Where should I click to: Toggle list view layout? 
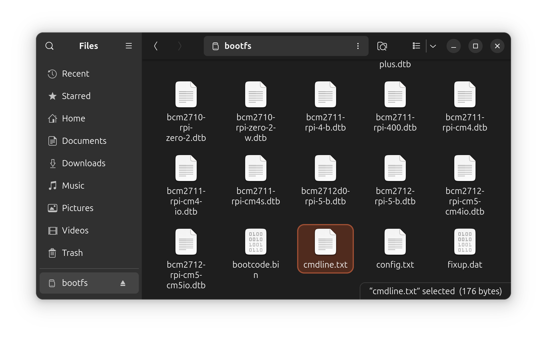(416, 46)
